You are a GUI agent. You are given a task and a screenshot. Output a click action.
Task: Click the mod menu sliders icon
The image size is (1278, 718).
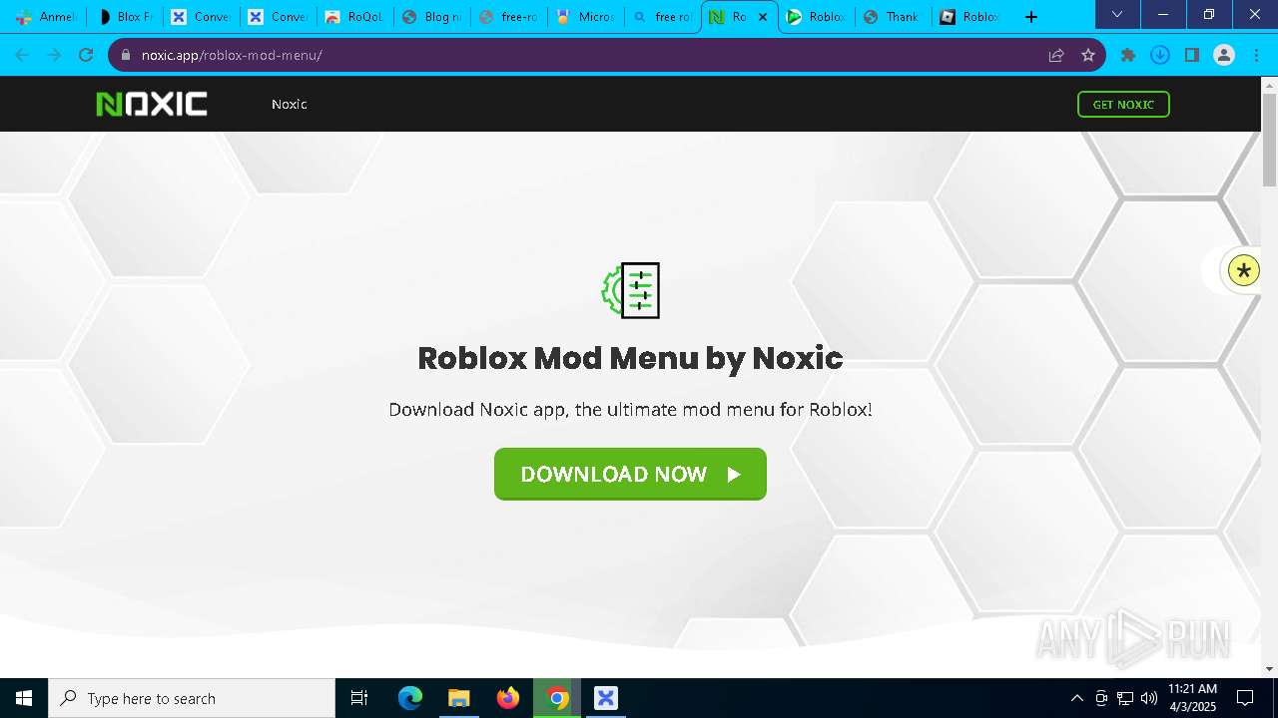coord(631,290)
